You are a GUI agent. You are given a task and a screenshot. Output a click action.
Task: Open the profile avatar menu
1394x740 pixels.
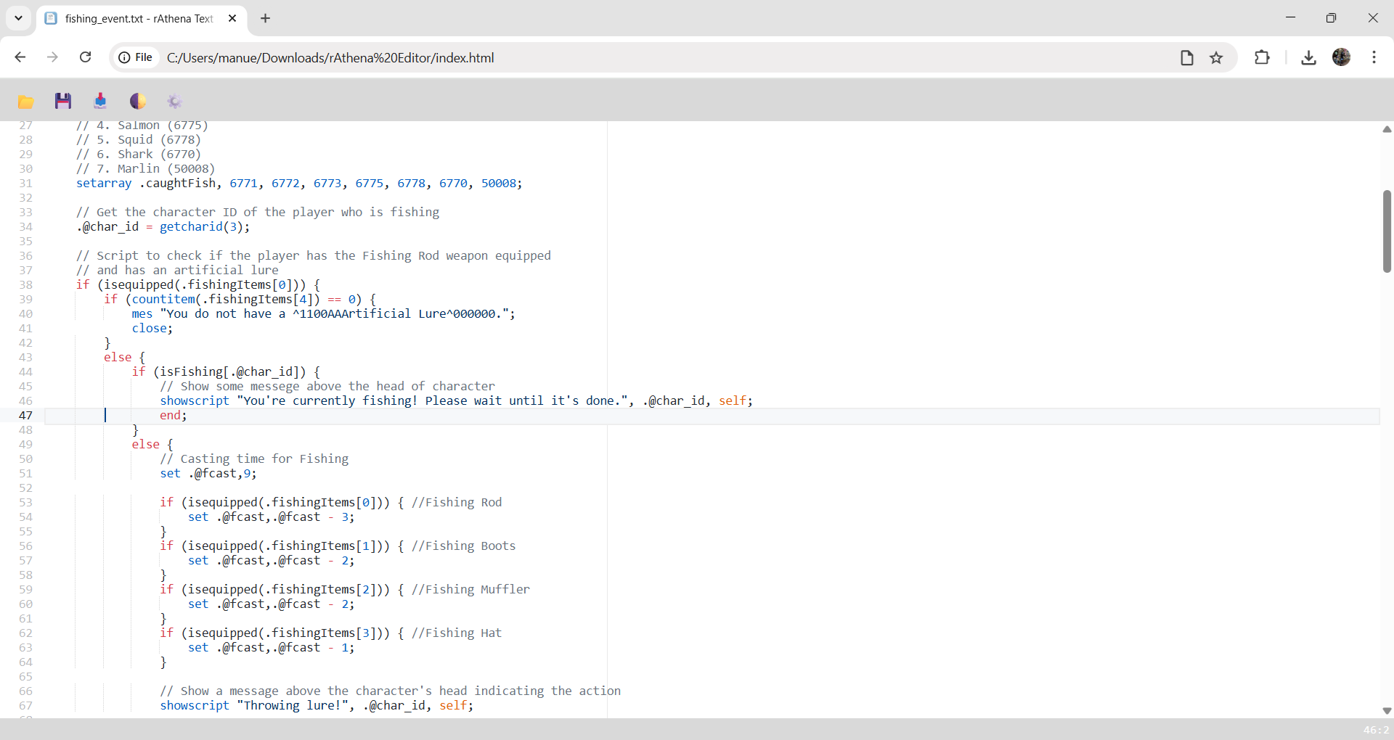pyautogui.click(x=1341, y=57)
